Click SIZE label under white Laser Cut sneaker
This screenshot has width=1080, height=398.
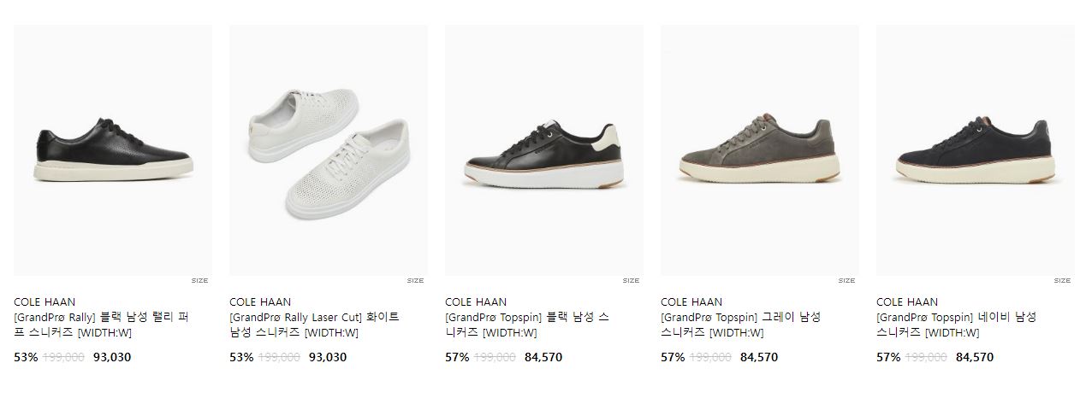(415, 280)
